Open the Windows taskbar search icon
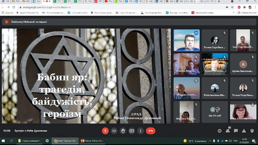 click(x=11, y=141)
